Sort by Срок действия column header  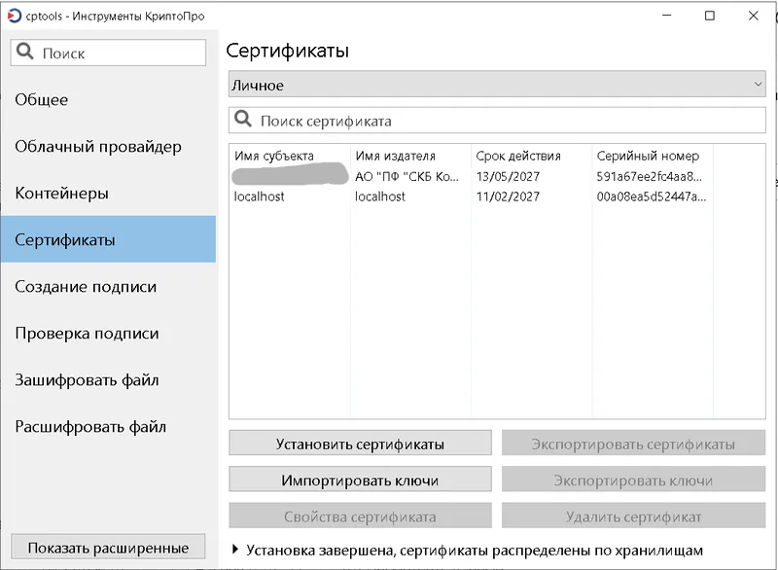click(518, 156)
